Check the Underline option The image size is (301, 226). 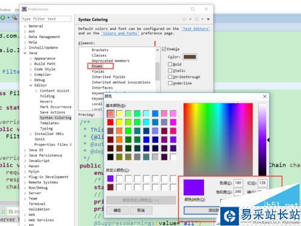coord(170,83)
